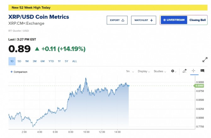This screenshot has width=211, height=138.
Task: Open the Display dropdown
Action: [144, 71]
